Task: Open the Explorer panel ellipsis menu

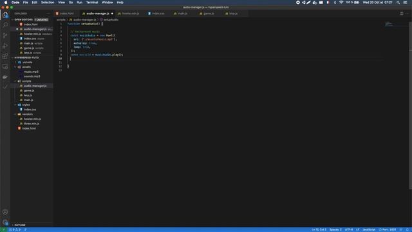Action: tap(48, 14)
